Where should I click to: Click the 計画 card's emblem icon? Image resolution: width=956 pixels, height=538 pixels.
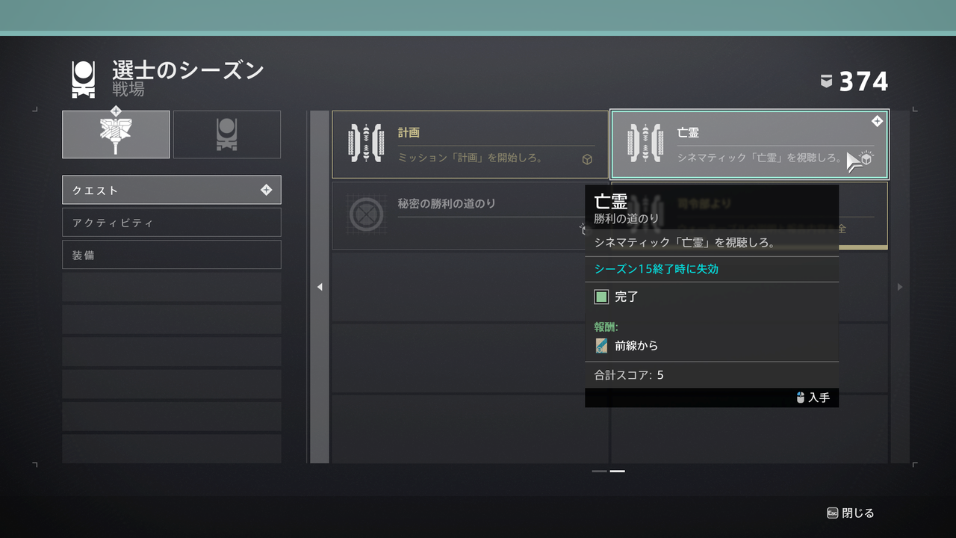[366, 142]
